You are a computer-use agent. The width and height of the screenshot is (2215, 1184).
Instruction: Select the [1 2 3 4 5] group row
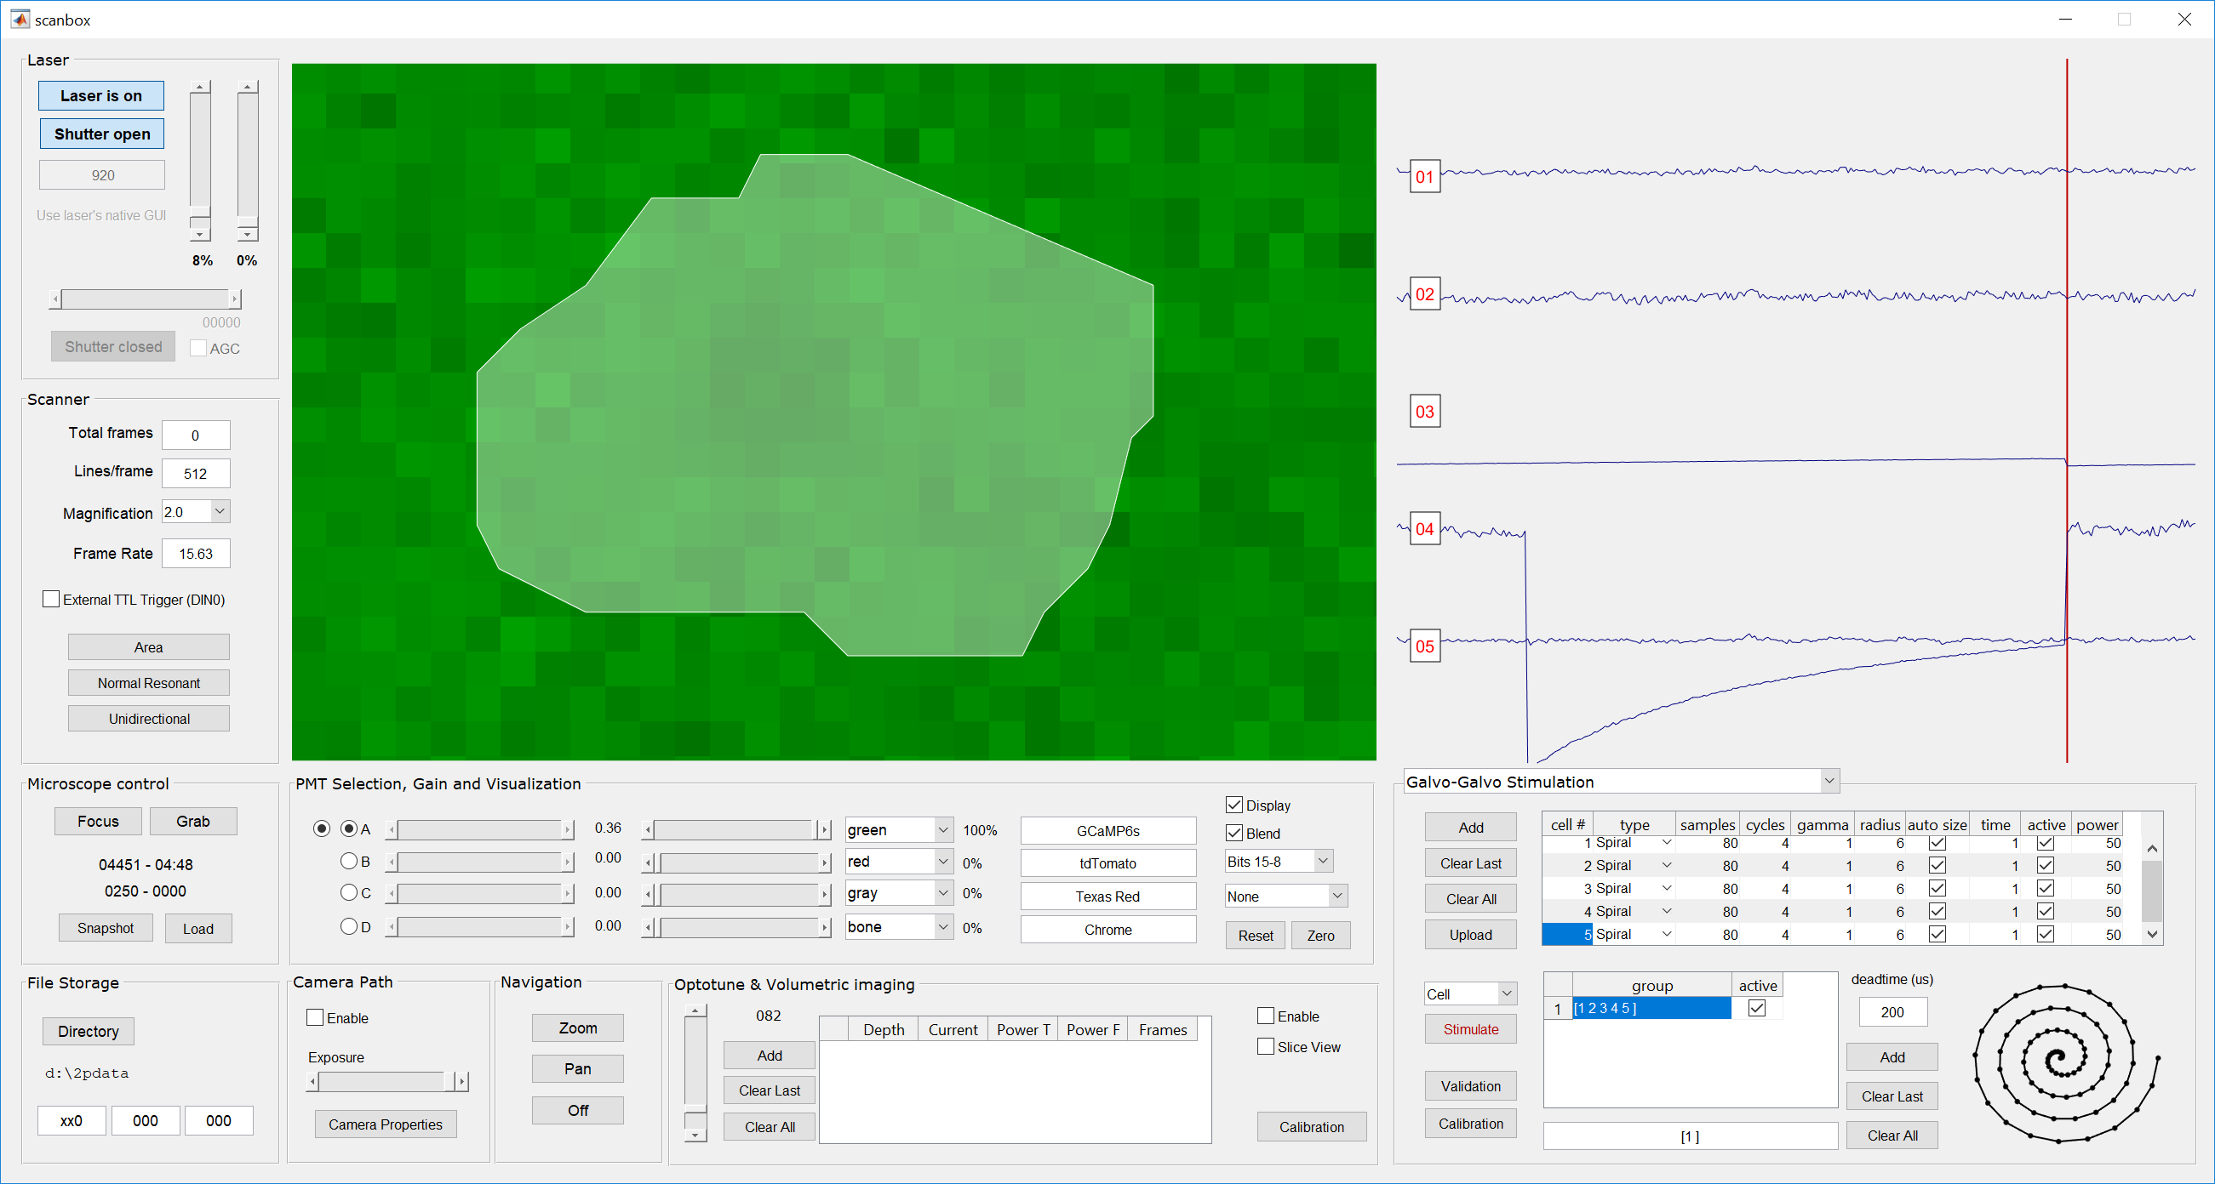pos(1651,1008)
